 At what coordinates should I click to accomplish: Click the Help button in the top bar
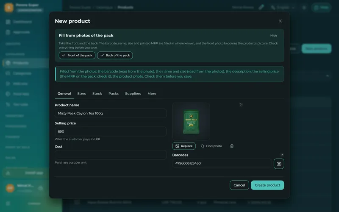coord(322,7)
